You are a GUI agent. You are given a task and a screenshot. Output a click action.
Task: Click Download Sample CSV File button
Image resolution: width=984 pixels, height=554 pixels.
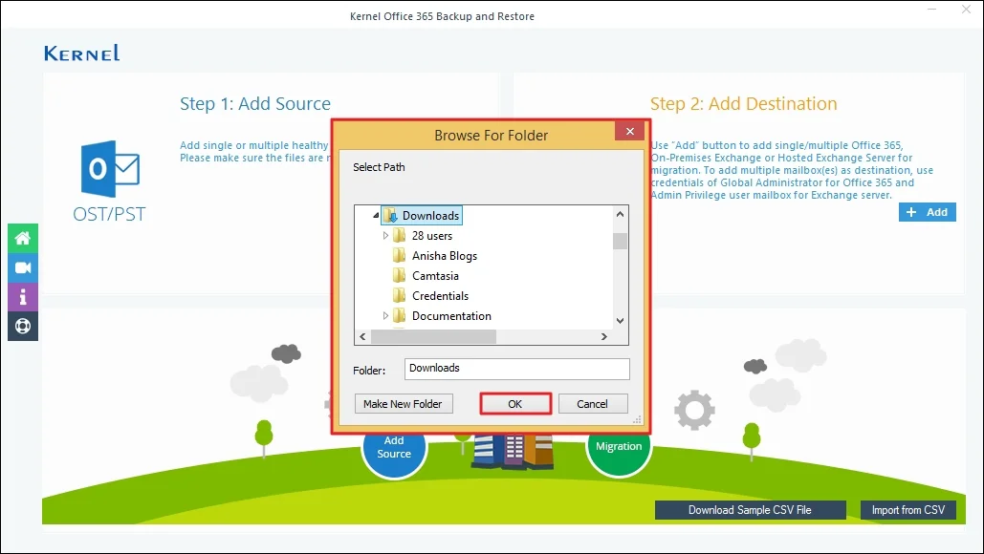pos(750,510)
